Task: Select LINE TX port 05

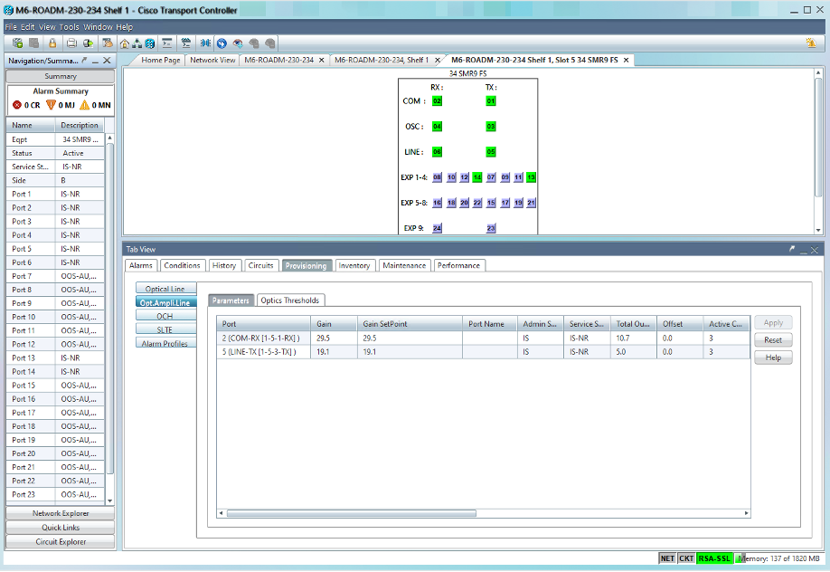Action: coord(491,152)
